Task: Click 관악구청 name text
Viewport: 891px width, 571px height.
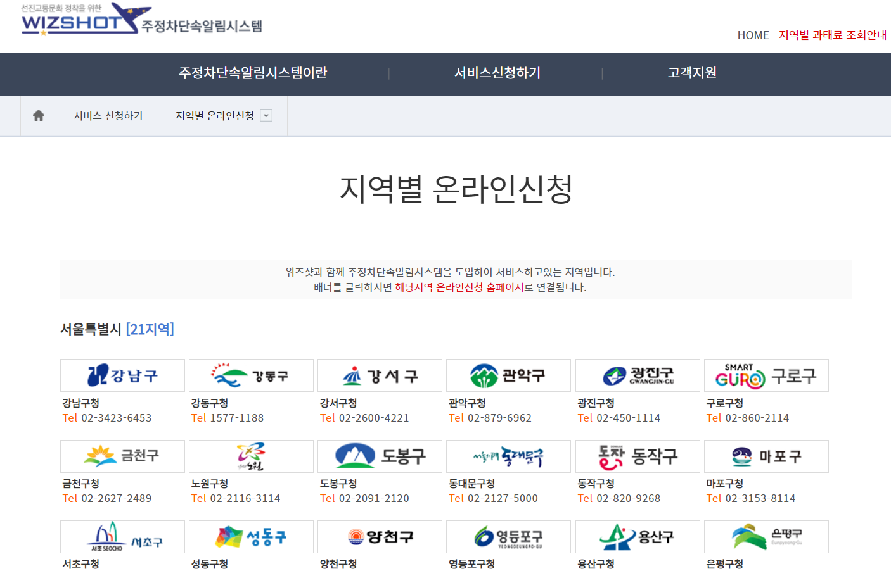Action: pyautogui.click(x=467, y=403)
